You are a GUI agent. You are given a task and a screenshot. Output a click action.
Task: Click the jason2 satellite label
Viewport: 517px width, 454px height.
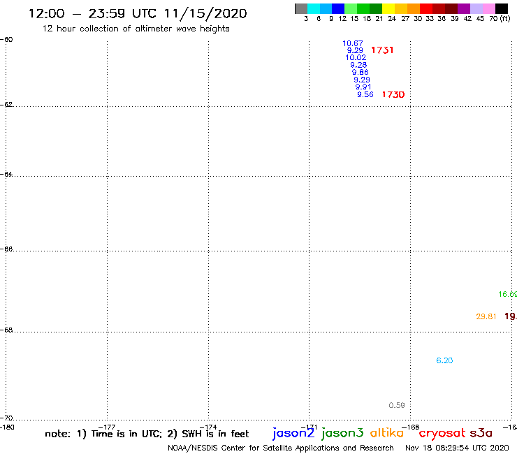coord(293,433)
